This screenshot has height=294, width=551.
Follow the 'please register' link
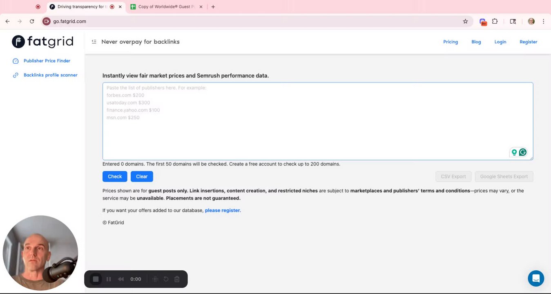[x=222, y=210]
